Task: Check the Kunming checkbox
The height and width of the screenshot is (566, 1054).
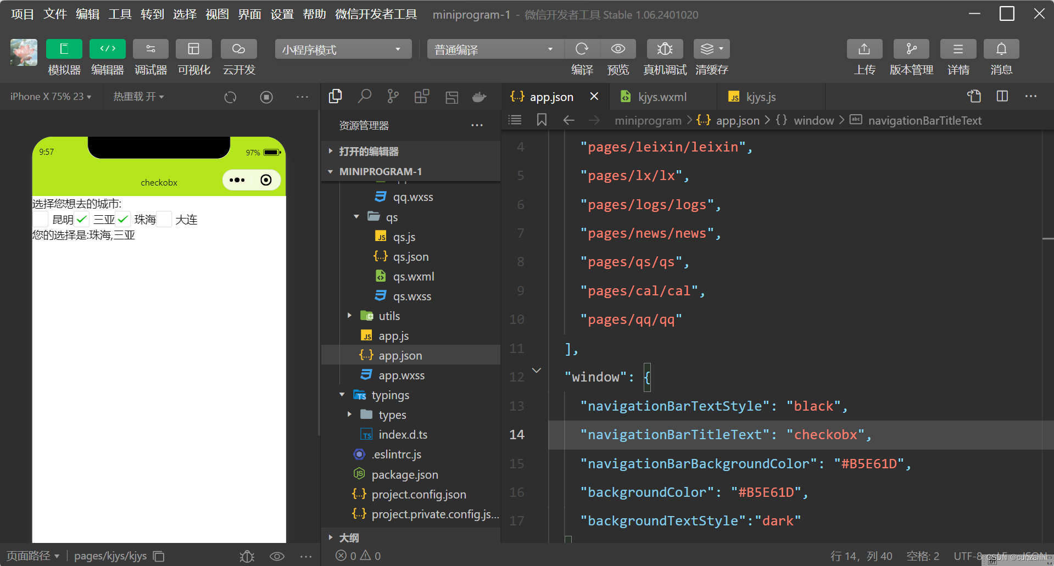Action: 41,219
